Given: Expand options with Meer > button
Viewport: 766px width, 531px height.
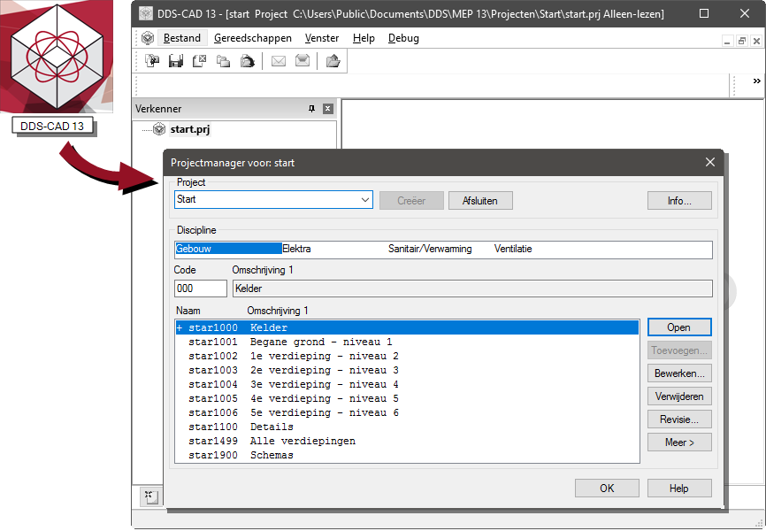Looking at the screenshot, I should (679, 442).
